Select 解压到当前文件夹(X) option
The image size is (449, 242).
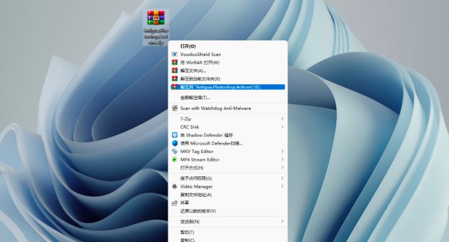pos(228,78)
